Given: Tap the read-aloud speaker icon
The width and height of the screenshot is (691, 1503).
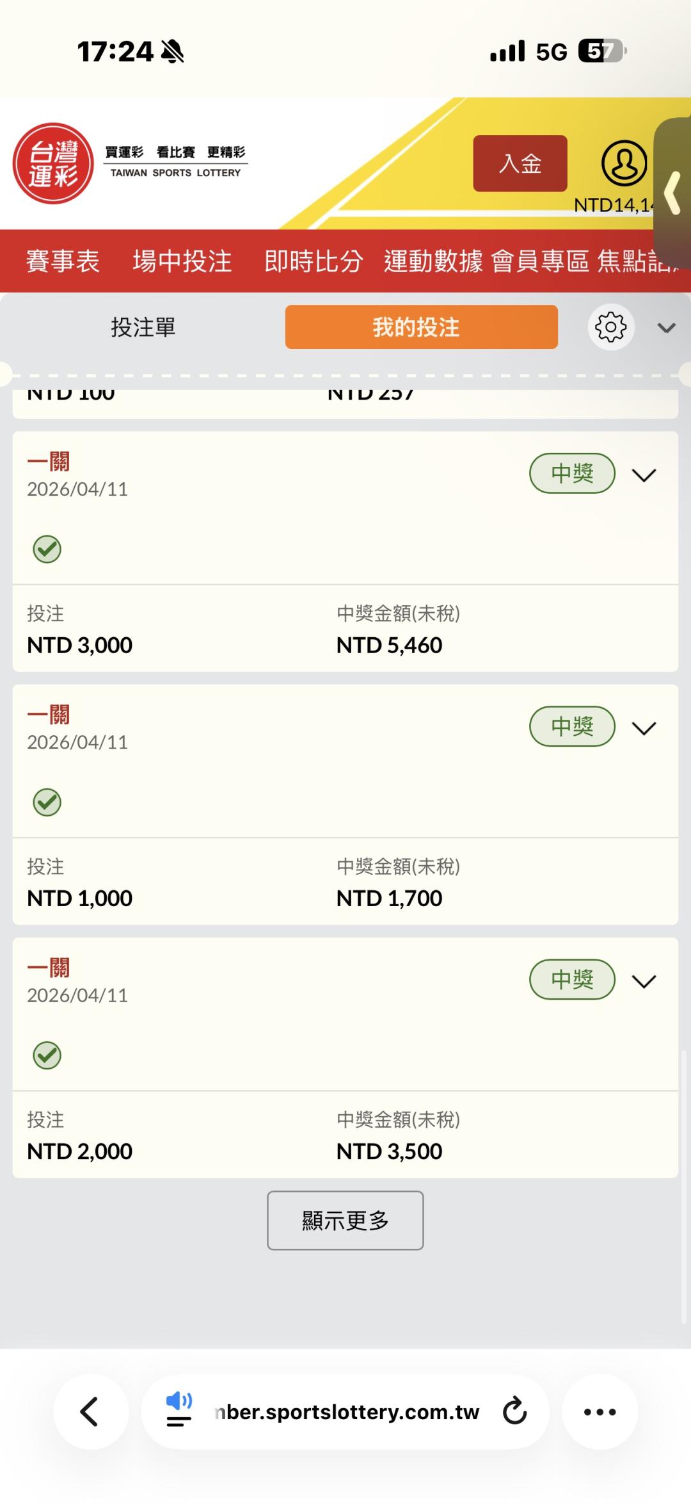Looking at the screenshot, I should (179, 1410).
